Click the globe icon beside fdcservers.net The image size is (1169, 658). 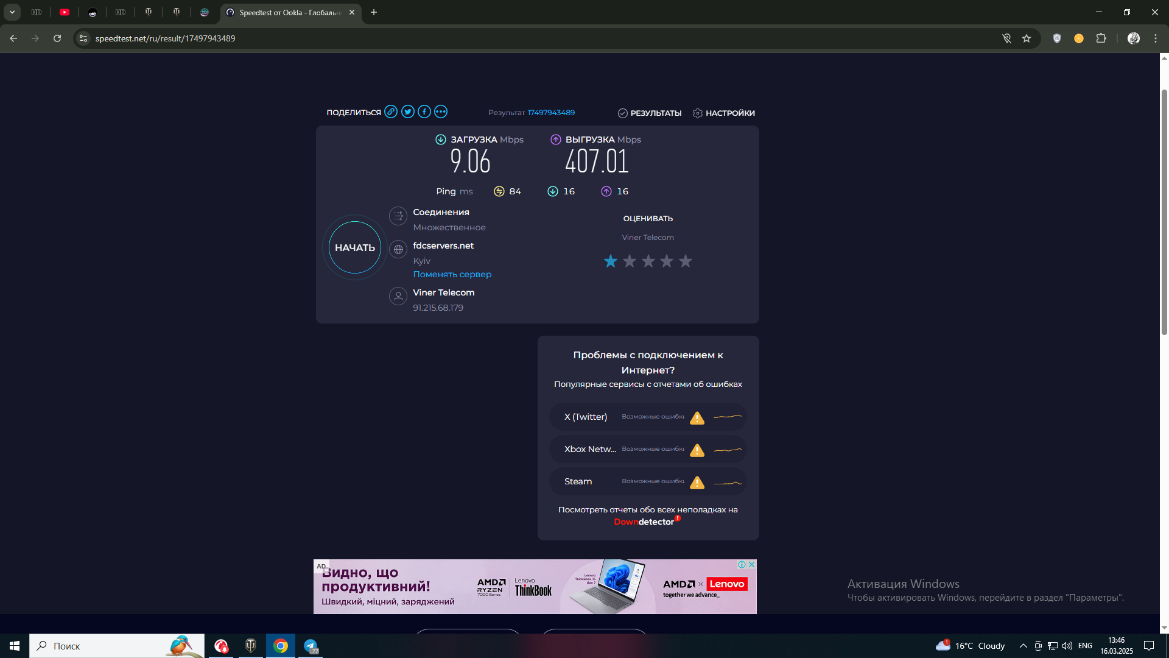tap(398, 249)
